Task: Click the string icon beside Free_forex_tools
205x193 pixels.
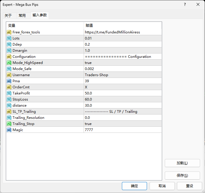Action: (x=9, y=32)
